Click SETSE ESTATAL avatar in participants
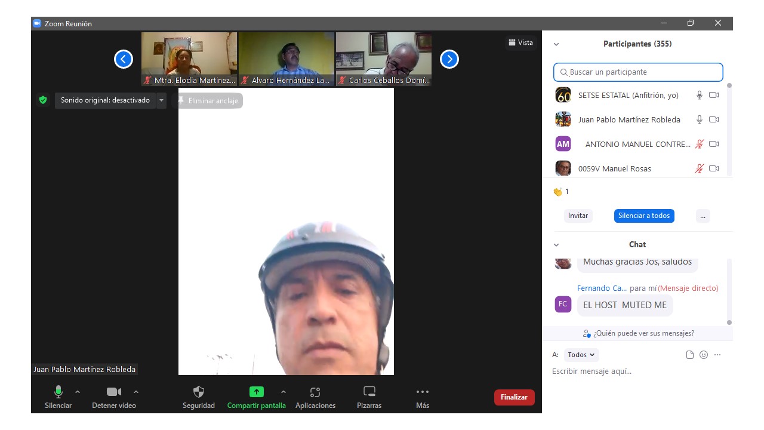764x430 pixels. [563, 95]
